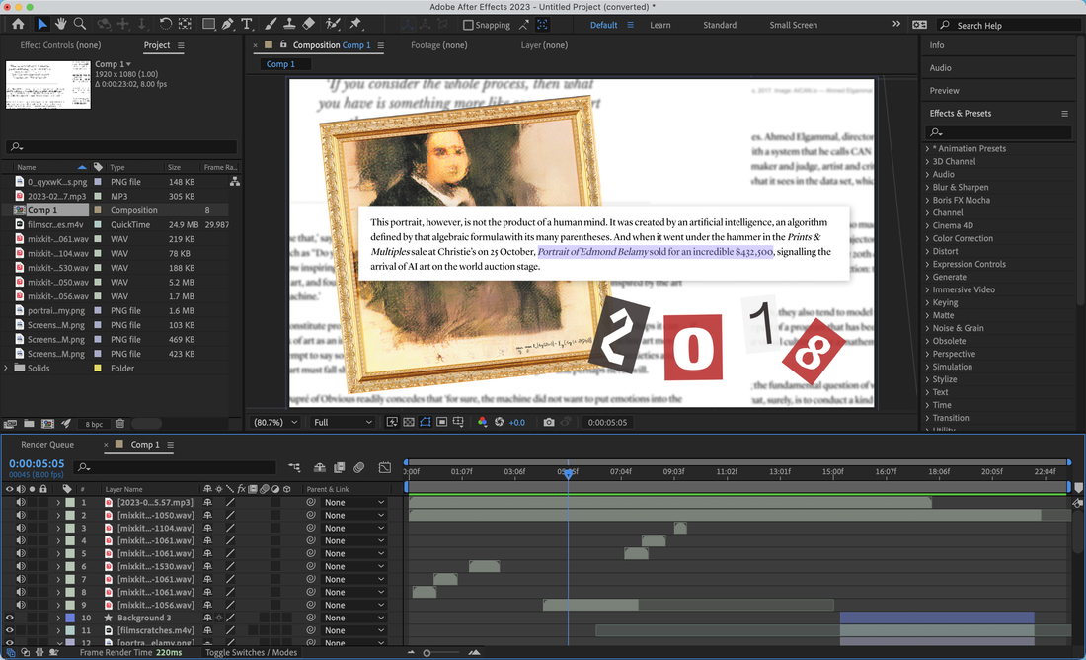Click the +0.0 exposure value

(517, 422)
